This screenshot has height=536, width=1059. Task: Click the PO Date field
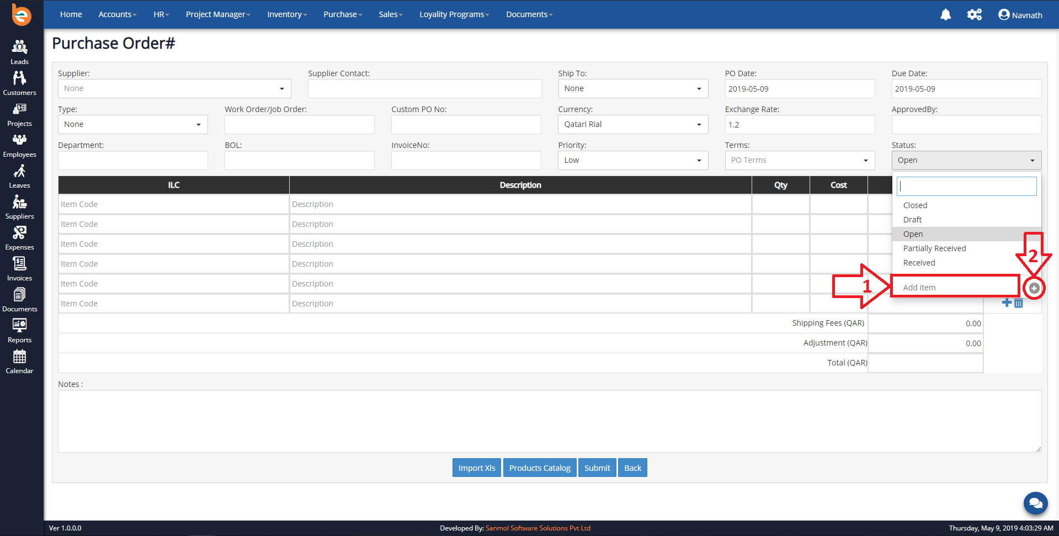800,88
